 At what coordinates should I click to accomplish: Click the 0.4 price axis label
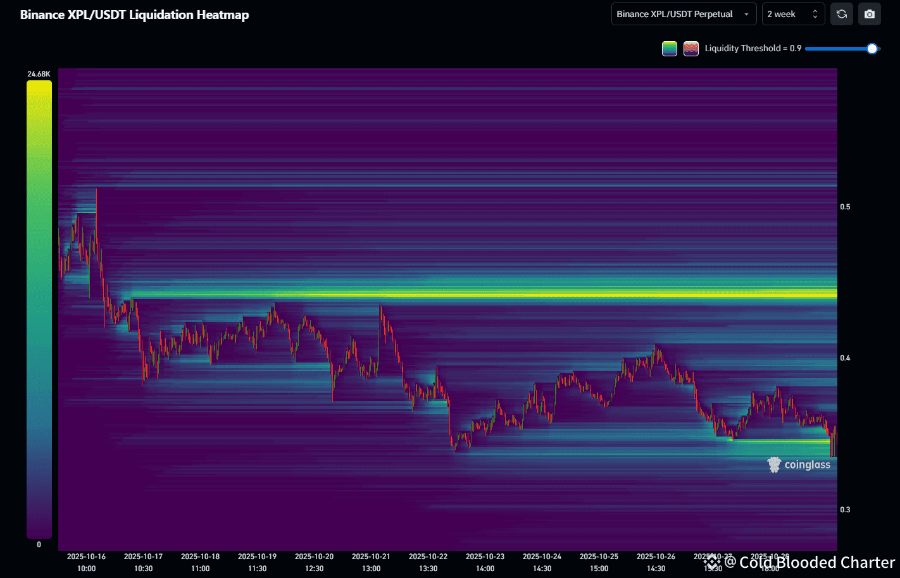tap(845, 358)
